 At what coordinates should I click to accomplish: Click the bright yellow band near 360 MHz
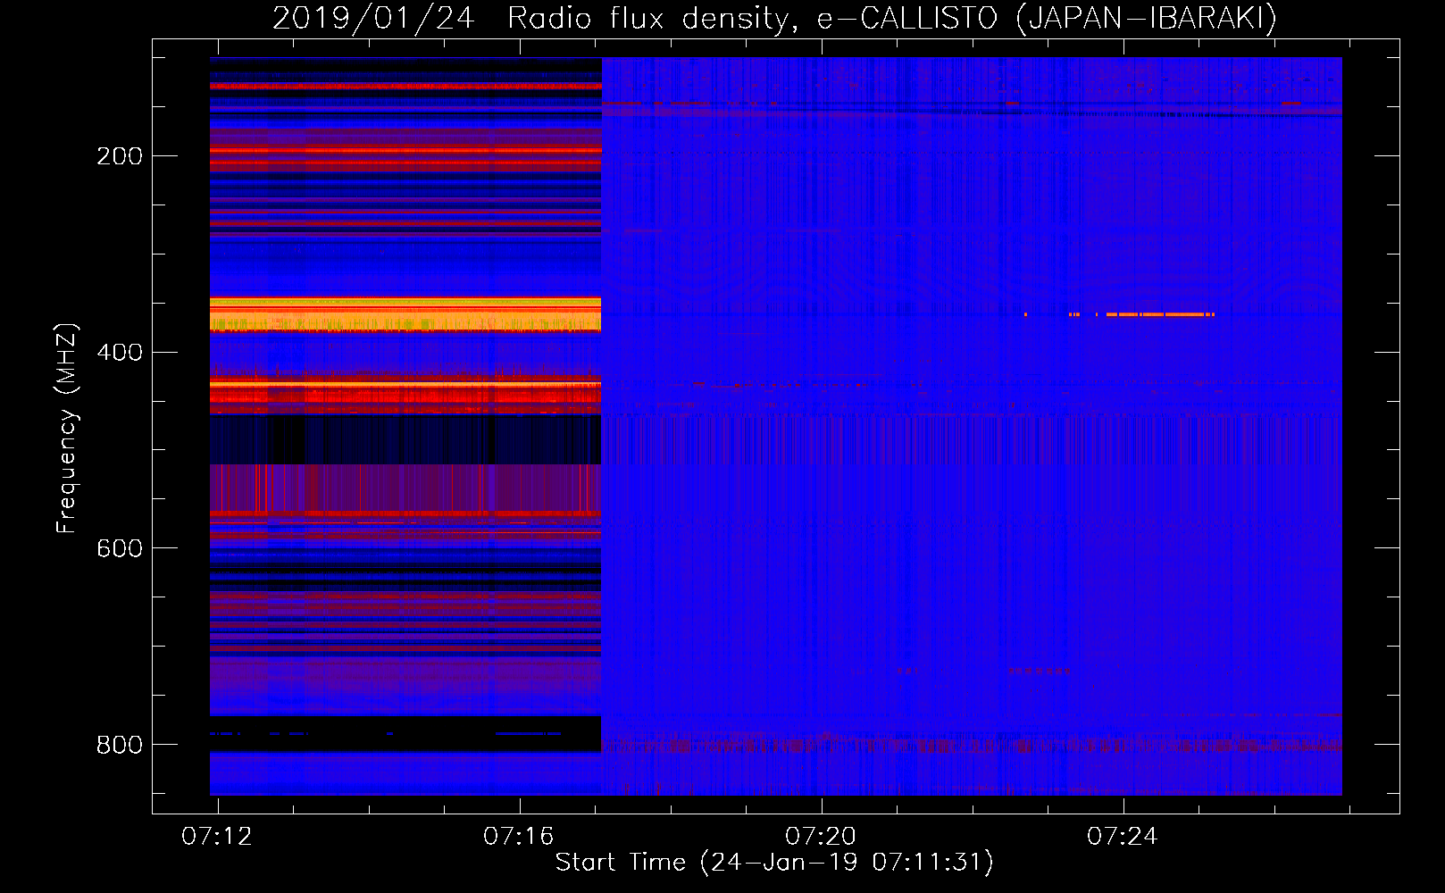405,315
